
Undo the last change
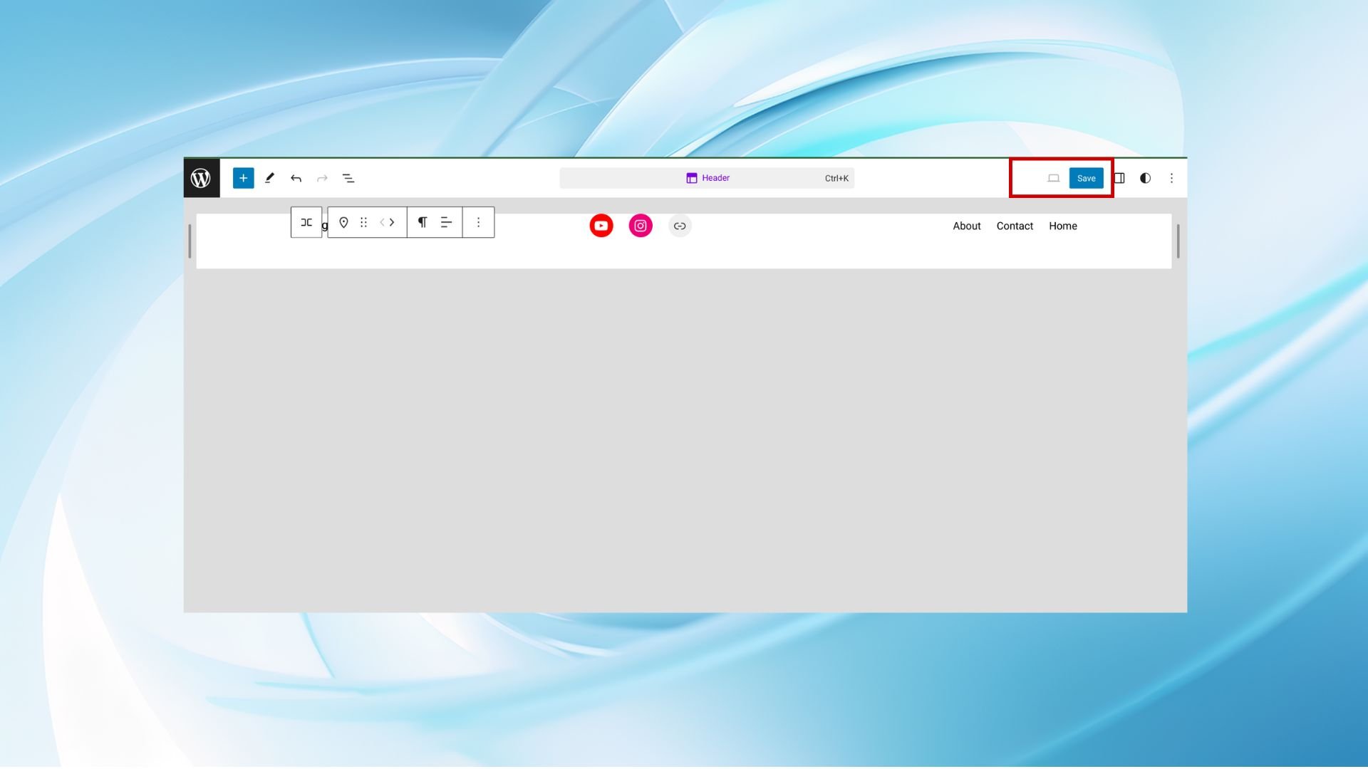point(296,178)
